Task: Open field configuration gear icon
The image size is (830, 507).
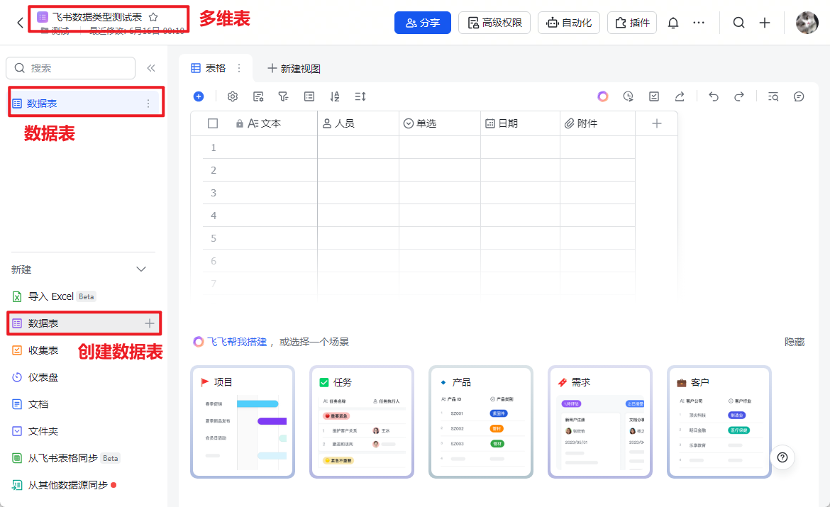Action: [233, 96]
